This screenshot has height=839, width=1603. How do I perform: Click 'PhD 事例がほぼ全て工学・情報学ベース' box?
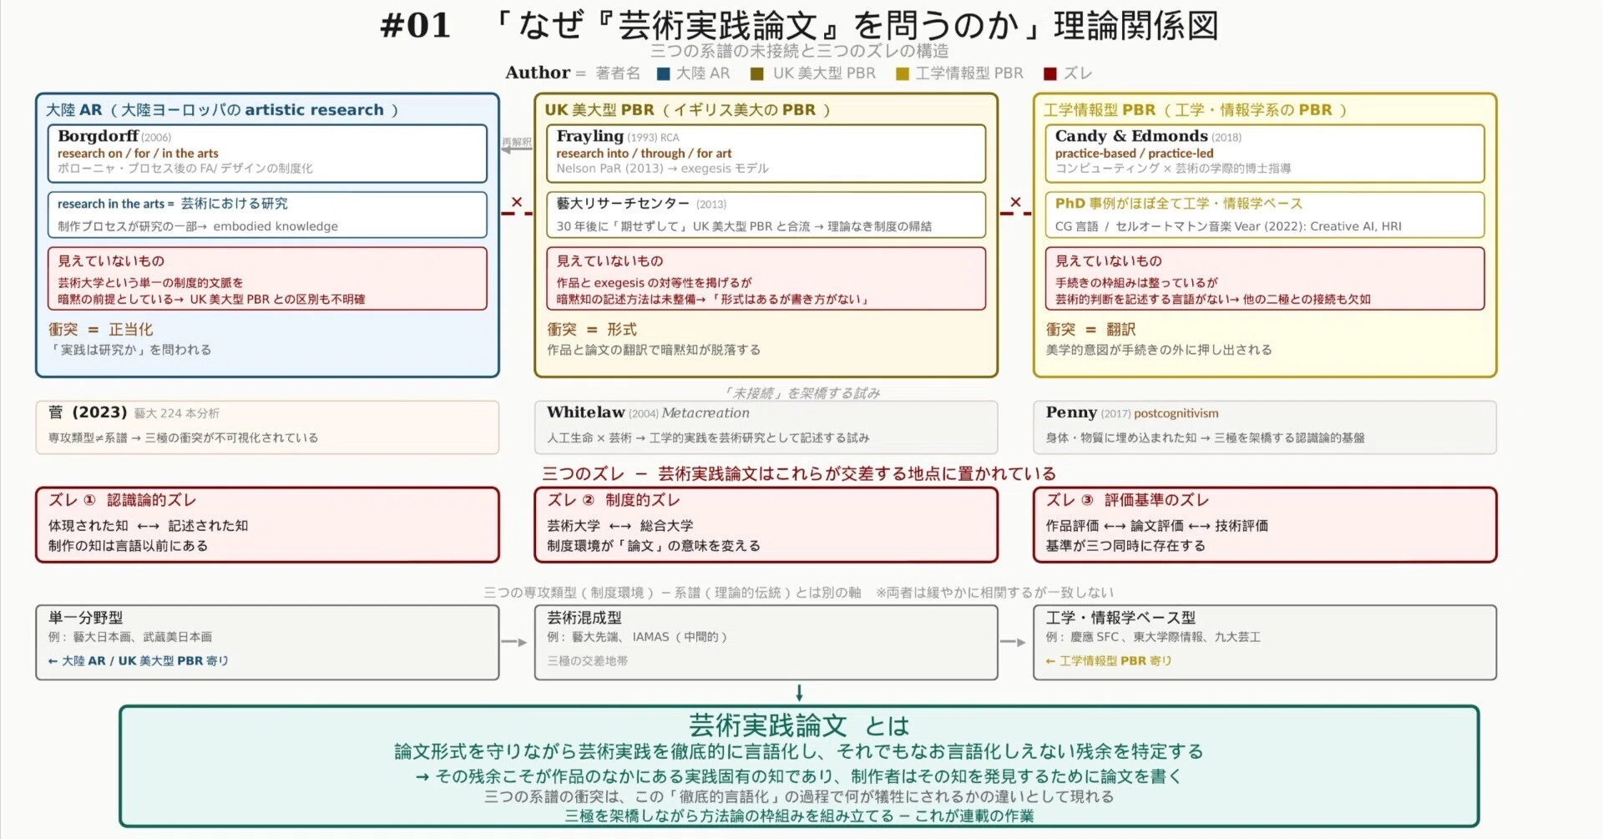pos(1265,215)
